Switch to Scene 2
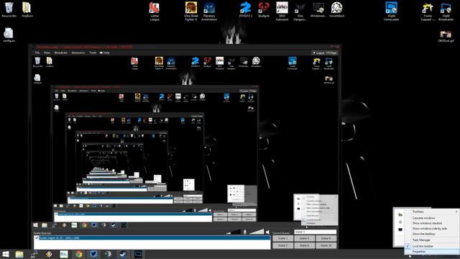Screen dimensions: 460x259 282,245
